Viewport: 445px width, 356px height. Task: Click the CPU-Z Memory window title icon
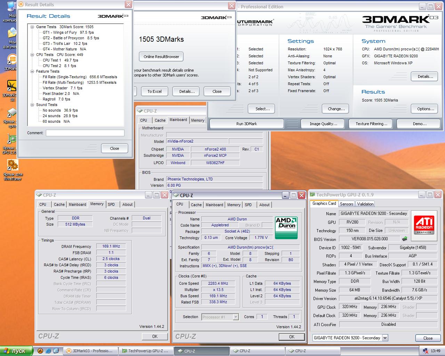click(x=39, y=195)
